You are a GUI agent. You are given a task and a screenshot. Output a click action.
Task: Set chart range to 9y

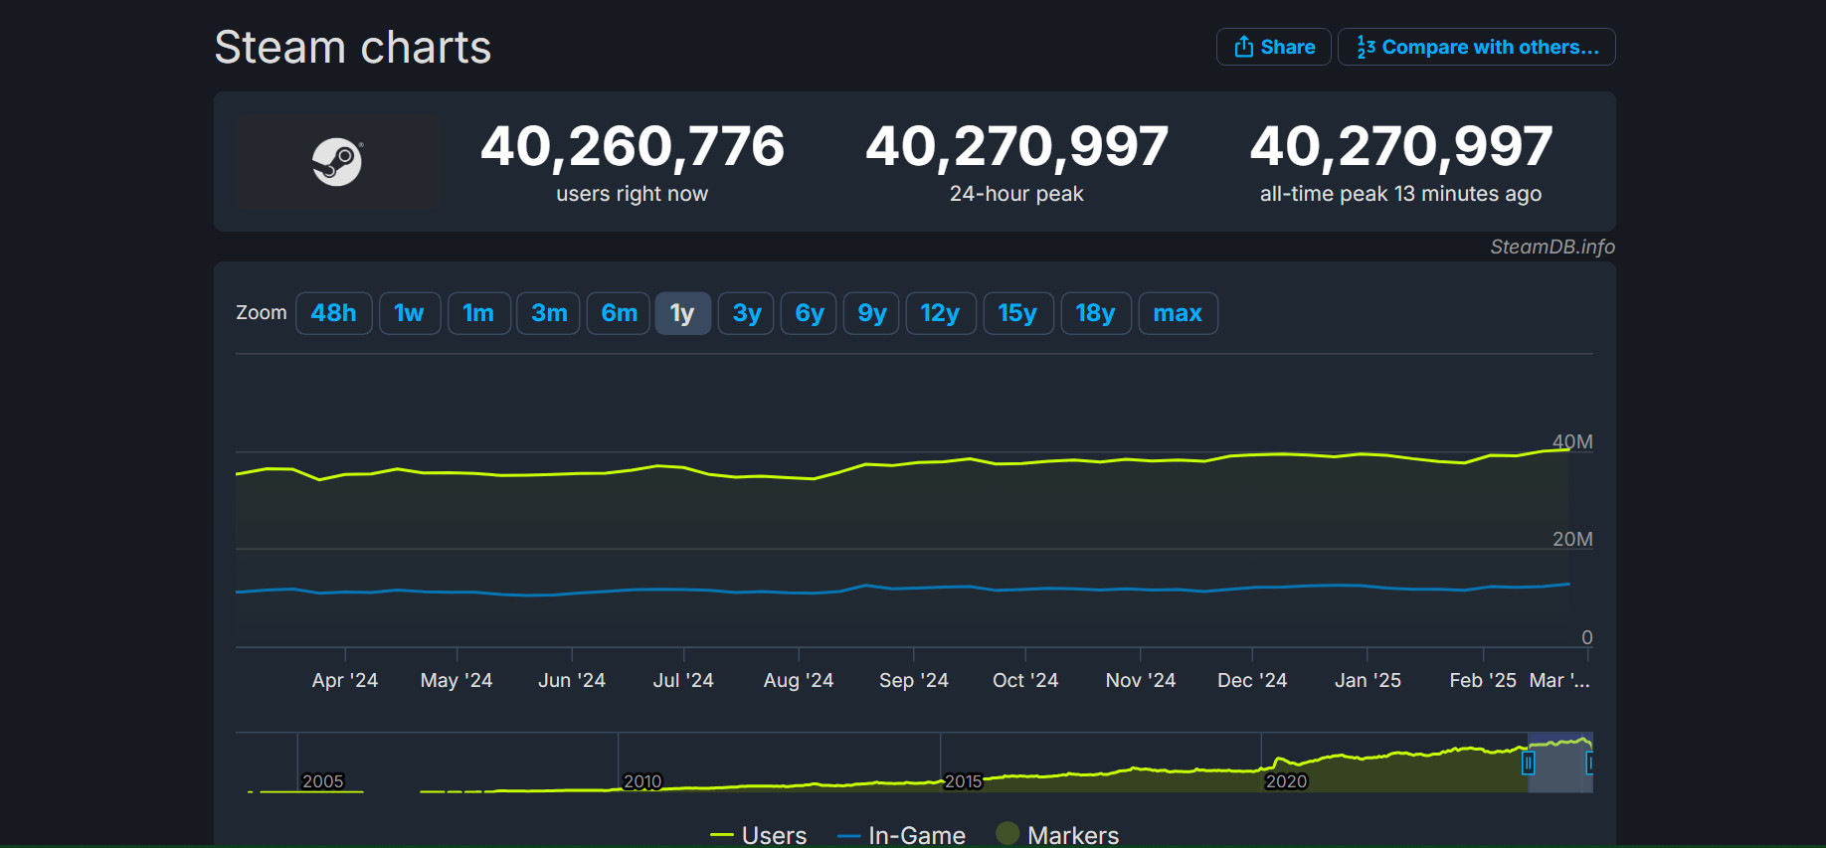pos(871,313)
